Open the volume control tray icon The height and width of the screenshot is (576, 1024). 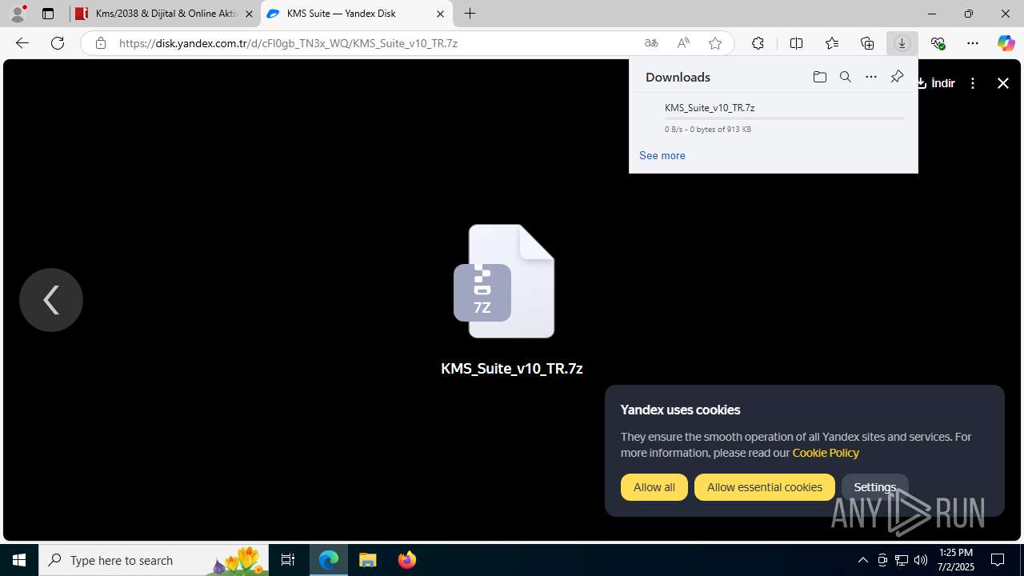921,560
